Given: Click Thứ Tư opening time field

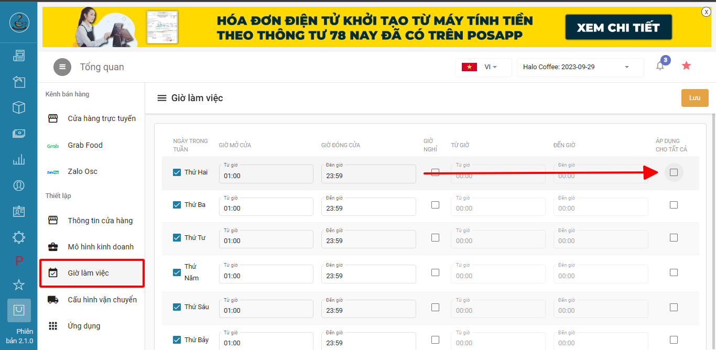Looking at the screenshot, I should pos(266,240).
